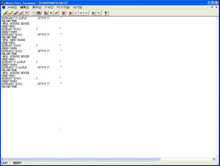Image resolution: width=220 pixels, height=166 pixels.
Task: Click the right arrow of horizontal scrollbar
Action: click(214, 159)
